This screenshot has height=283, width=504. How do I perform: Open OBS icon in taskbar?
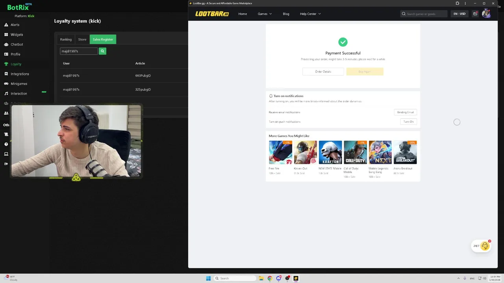pyautogui.click(x=287, y=278)
